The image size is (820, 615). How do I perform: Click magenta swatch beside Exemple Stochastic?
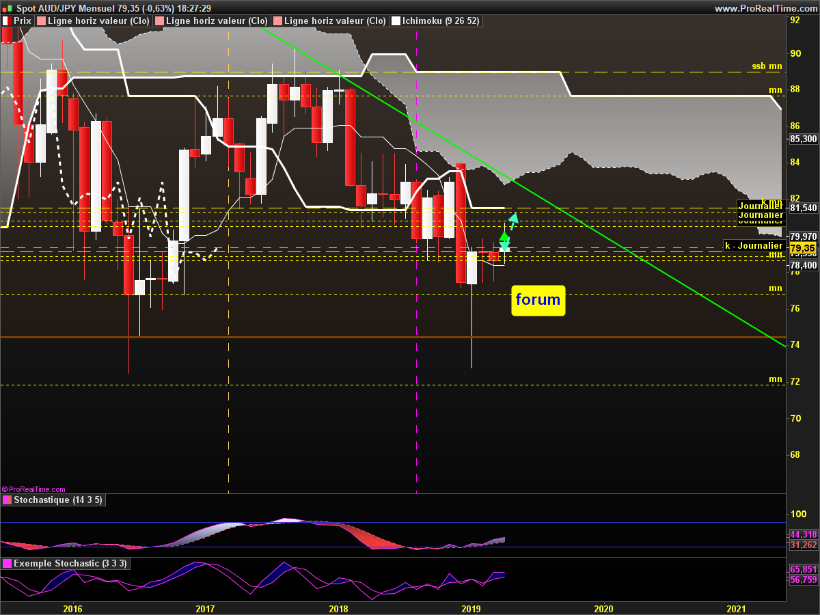tap(7, 564)
